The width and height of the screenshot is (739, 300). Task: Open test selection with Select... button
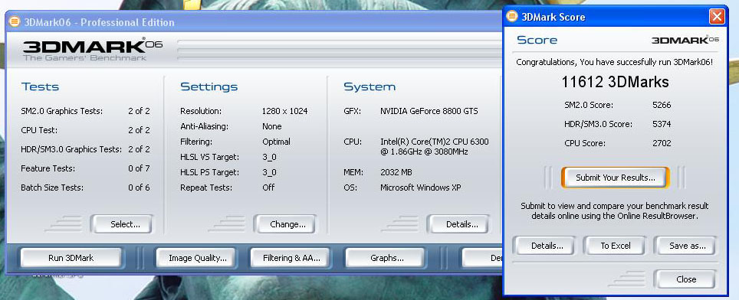point(122,224)
